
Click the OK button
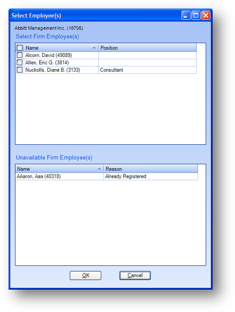click(x=86, y=275)
